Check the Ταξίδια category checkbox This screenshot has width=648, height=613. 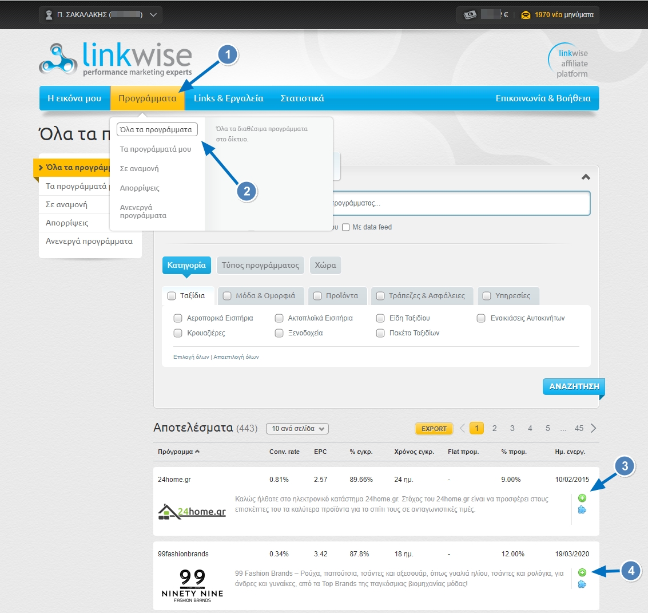(172, 296)
